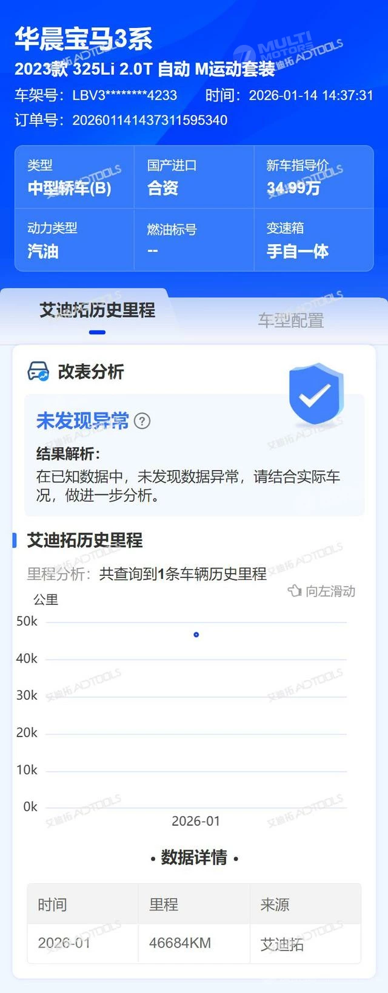The height and width of the screenshot is (993, 388).
Task: Select the 变速箱 手自一体 cell
Action: click(313, 240)
